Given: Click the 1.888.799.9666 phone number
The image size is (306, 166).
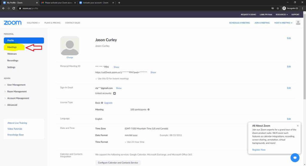Looking at the screenshot, I should pos(266,14).
